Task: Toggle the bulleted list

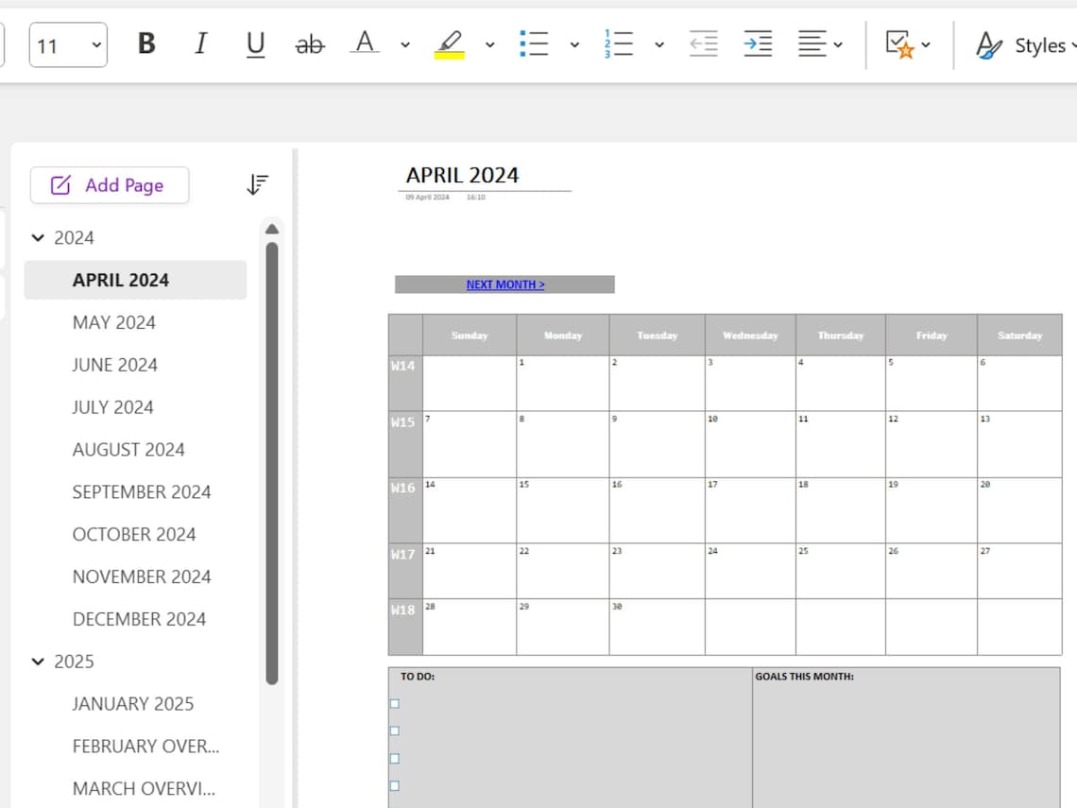Action: pyautogui.click(x=534, y=43)
